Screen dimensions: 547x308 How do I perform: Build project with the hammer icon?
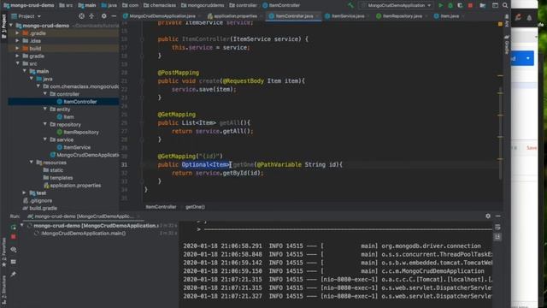(x=350, y=5)
